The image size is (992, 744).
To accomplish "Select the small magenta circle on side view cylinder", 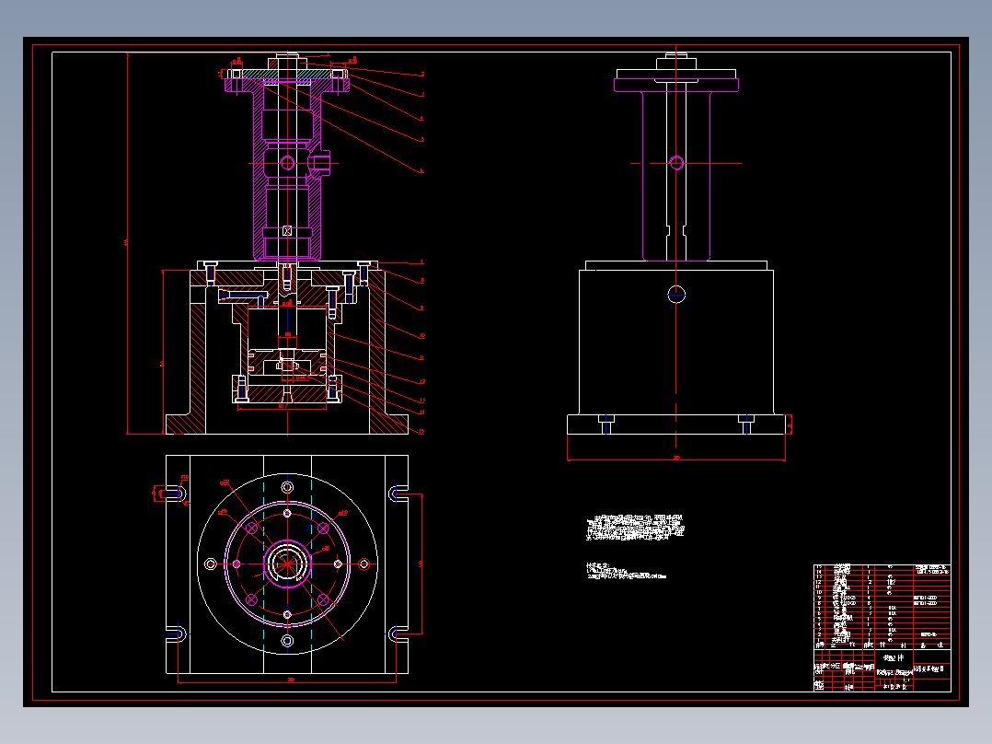I will [676, 163].
